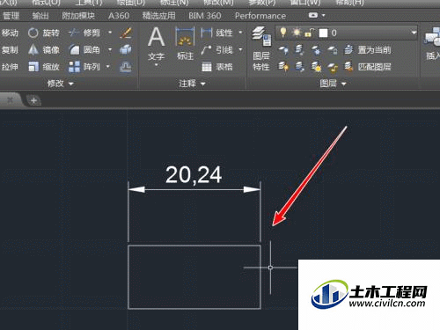Switch to Featured Apps (精选应用) tab
This screenshot has width=440, height=330.
[x=158, y=16]
